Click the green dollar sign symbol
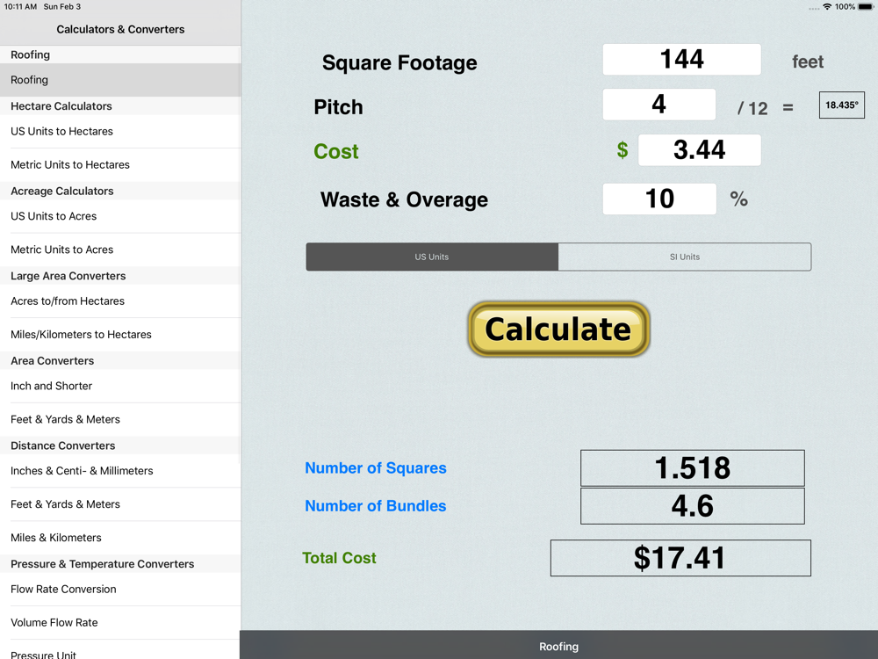Image resolution: width=878 pixels, height=659 pixels. pyautogui.click(x=623, y=150)
